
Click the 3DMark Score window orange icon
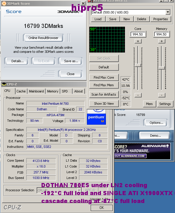coord(4,4)
